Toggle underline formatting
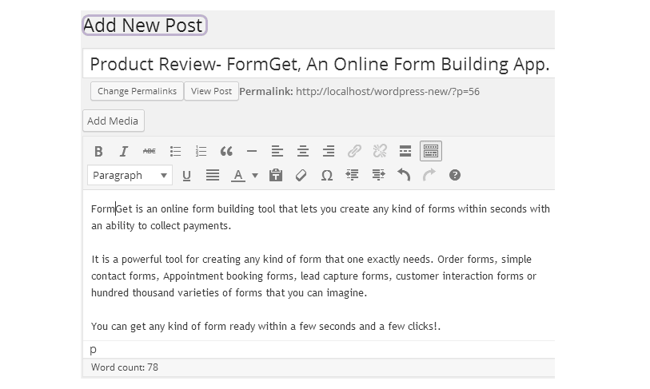Screen dimensions: 650x389 (186, 176)
